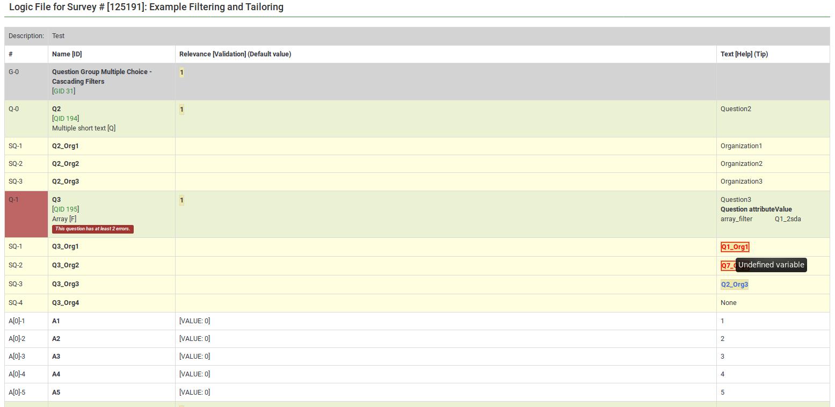The height and width of the screenshot is (407, 835).
Task: Click the 'Undefined variable' tooltip
Action: pyautogui.click(x=771, y=265)
